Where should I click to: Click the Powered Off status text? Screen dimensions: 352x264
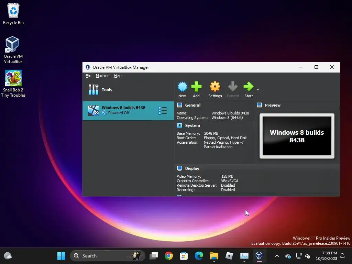(x=119, y=113)
